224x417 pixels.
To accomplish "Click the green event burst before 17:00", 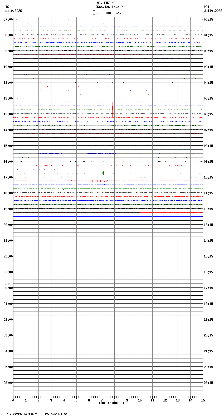I will pos(103,174).
